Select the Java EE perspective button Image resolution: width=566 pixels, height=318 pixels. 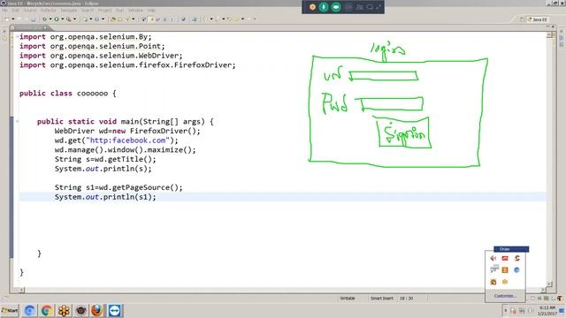point(538,19)
